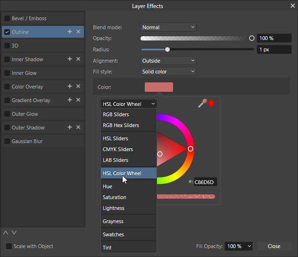298x257 pixels.
Task: Click the Radius slider handle
Action: [167, 49]
